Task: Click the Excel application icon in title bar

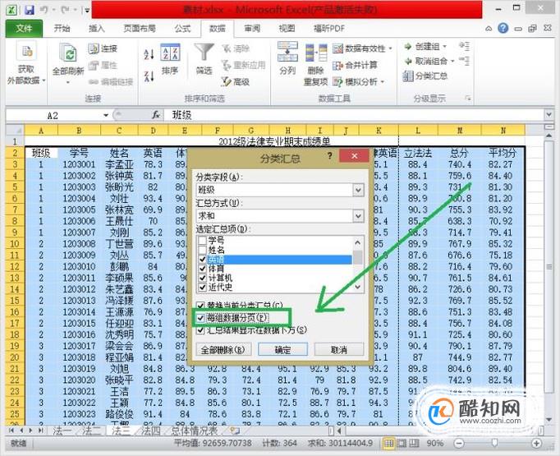Action: [x=12, y=10]
